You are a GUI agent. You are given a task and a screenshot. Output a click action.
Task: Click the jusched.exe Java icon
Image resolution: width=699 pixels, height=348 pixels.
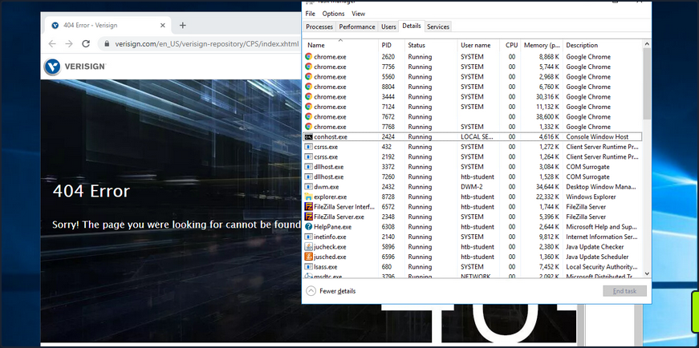click(x=308, y=257)
